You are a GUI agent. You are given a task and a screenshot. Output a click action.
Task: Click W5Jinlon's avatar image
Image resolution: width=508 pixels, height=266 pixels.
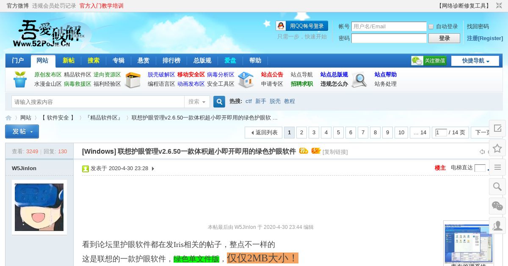coord(39,207)
